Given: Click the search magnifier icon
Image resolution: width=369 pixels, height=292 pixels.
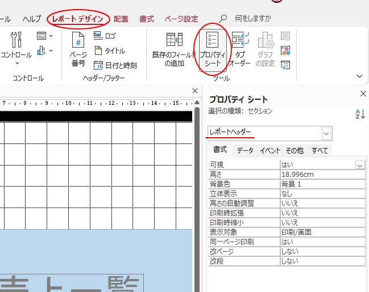Looking at the screenshot, I should [223, 18].
